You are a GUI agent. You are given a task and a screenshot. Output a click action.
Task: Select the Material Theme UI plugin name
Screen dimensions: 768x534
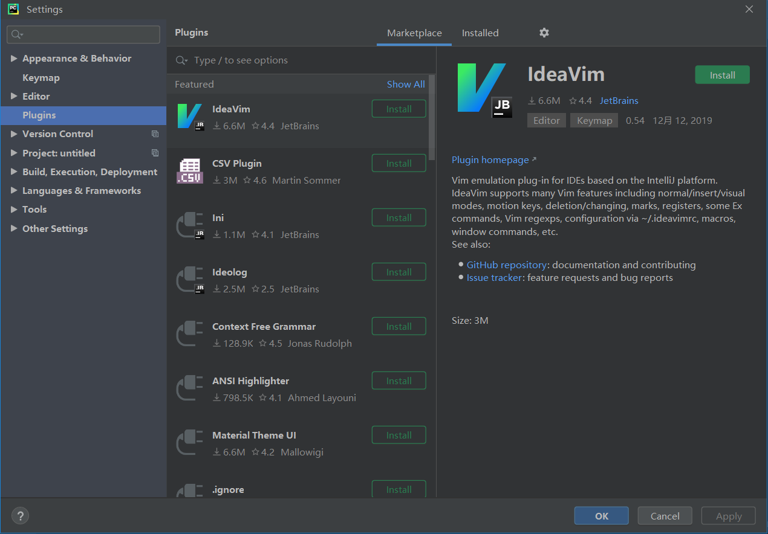(x=254, y=435)
